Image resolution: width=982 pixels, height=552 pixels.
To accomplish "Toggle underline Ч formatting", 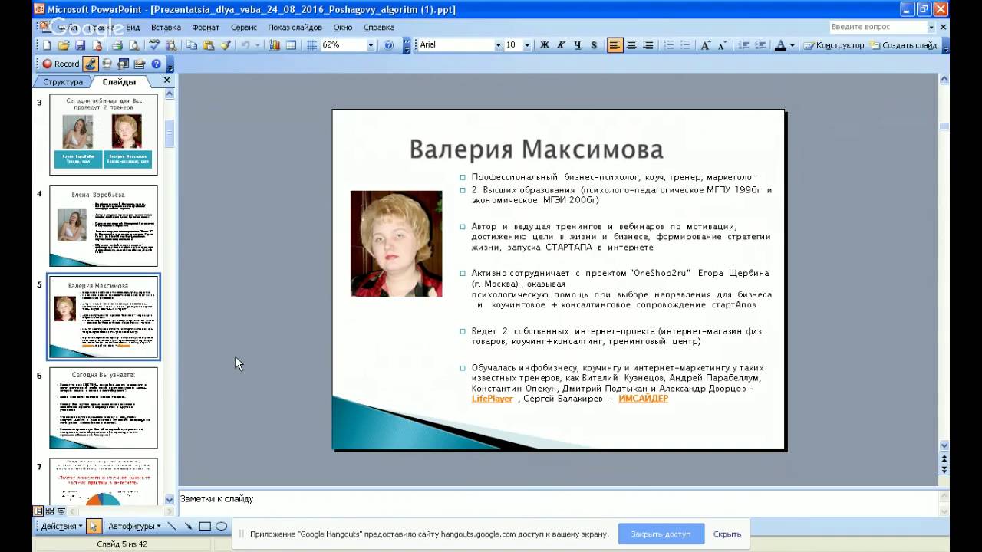I will point(578,45).
